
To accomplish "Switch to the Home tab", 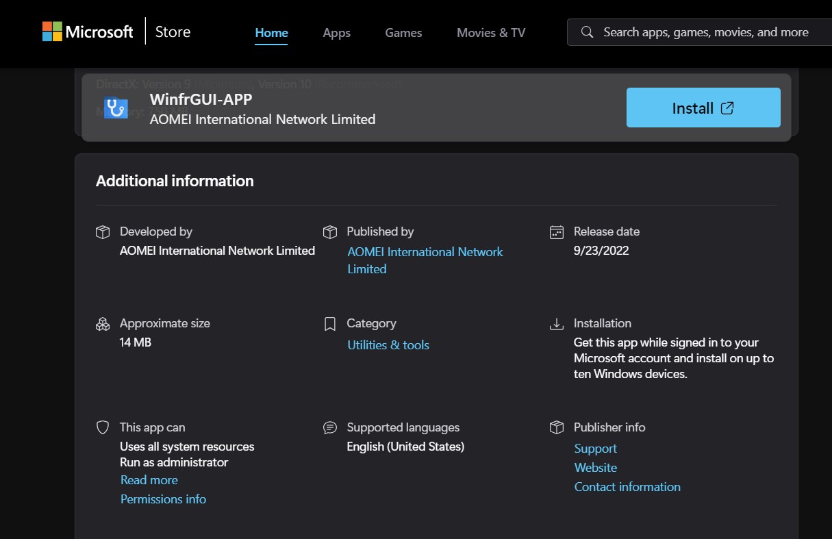I will [272, 32].
